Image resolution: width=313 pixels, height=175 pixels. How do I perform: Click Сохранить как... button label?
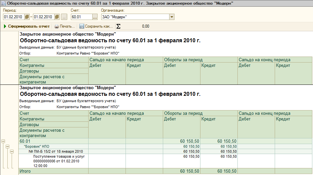[99, 26]
